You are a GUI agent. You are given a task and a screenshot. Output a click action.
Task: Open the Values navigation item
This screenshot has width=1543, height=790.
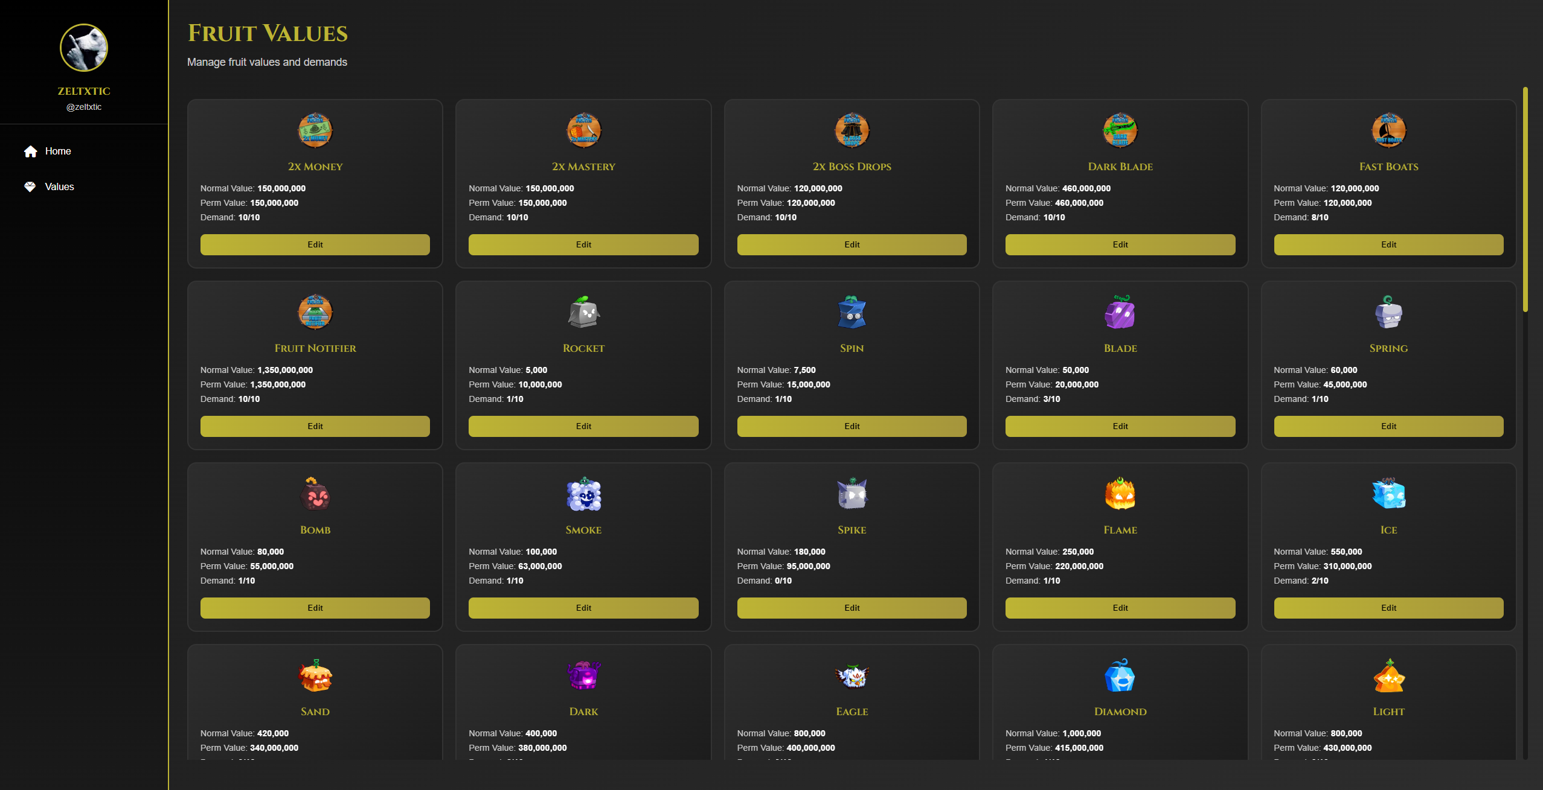click(x=59, y=186)
